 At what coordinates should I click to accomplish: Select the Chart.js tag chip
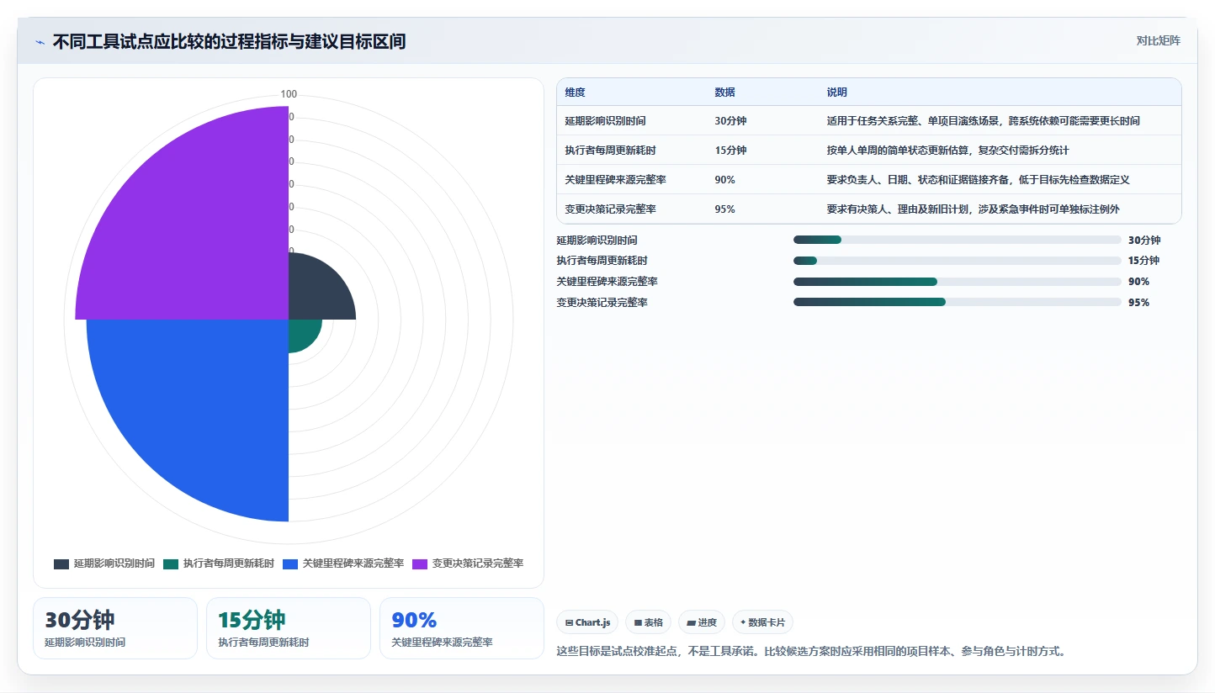click(x=587, y=622)
